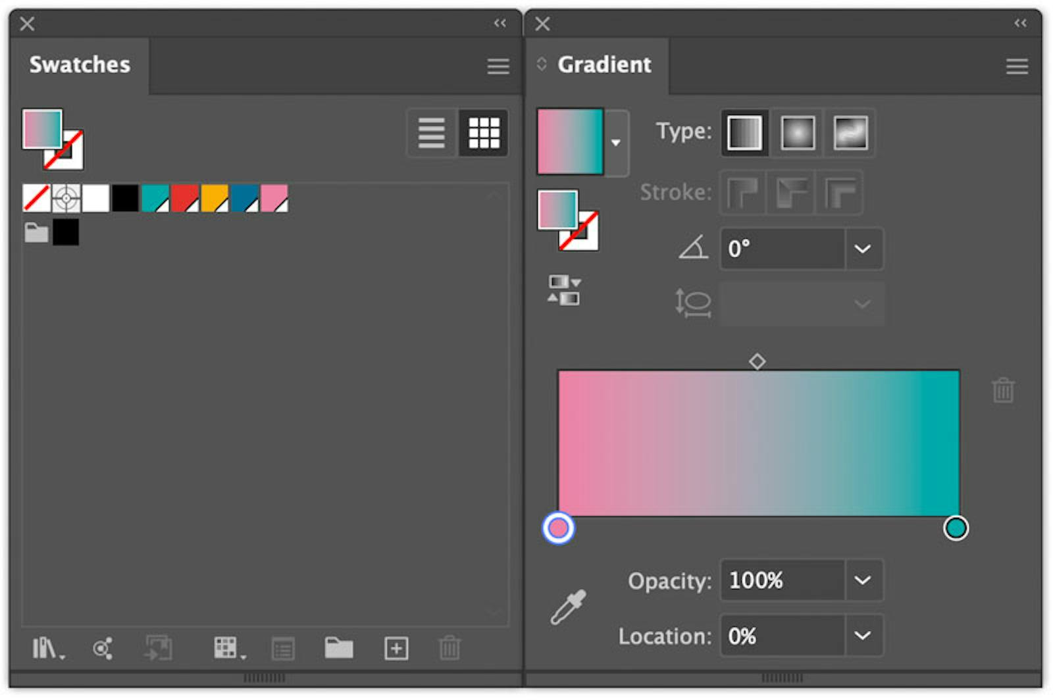Add a new swatch with the plus icon
This screenshot has height=700, width=1053.
(396, 648)
